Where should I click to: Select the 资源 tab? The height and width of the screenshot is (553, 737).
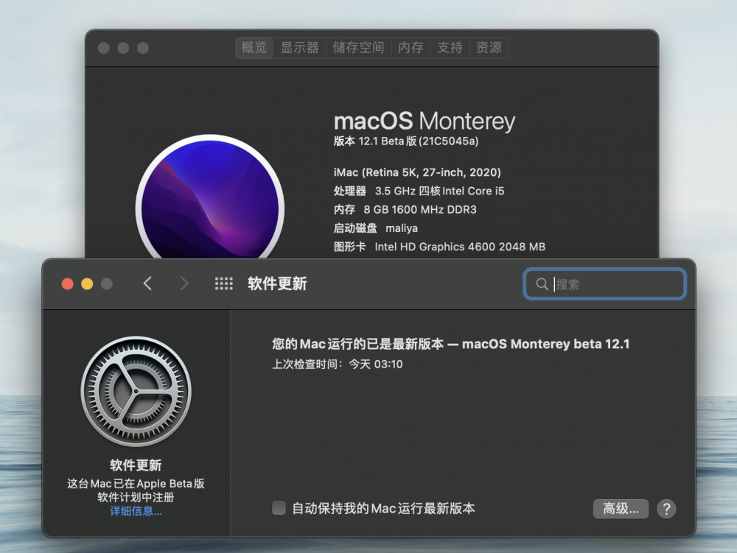pyautogui.click(x=489, y=47)
